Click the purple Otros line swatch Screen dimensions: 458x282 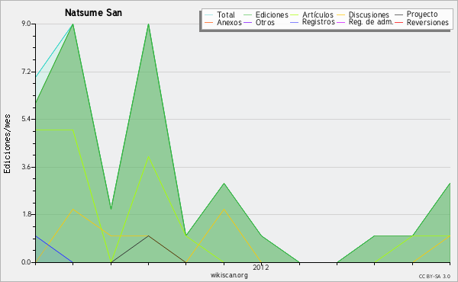point(247,22)
